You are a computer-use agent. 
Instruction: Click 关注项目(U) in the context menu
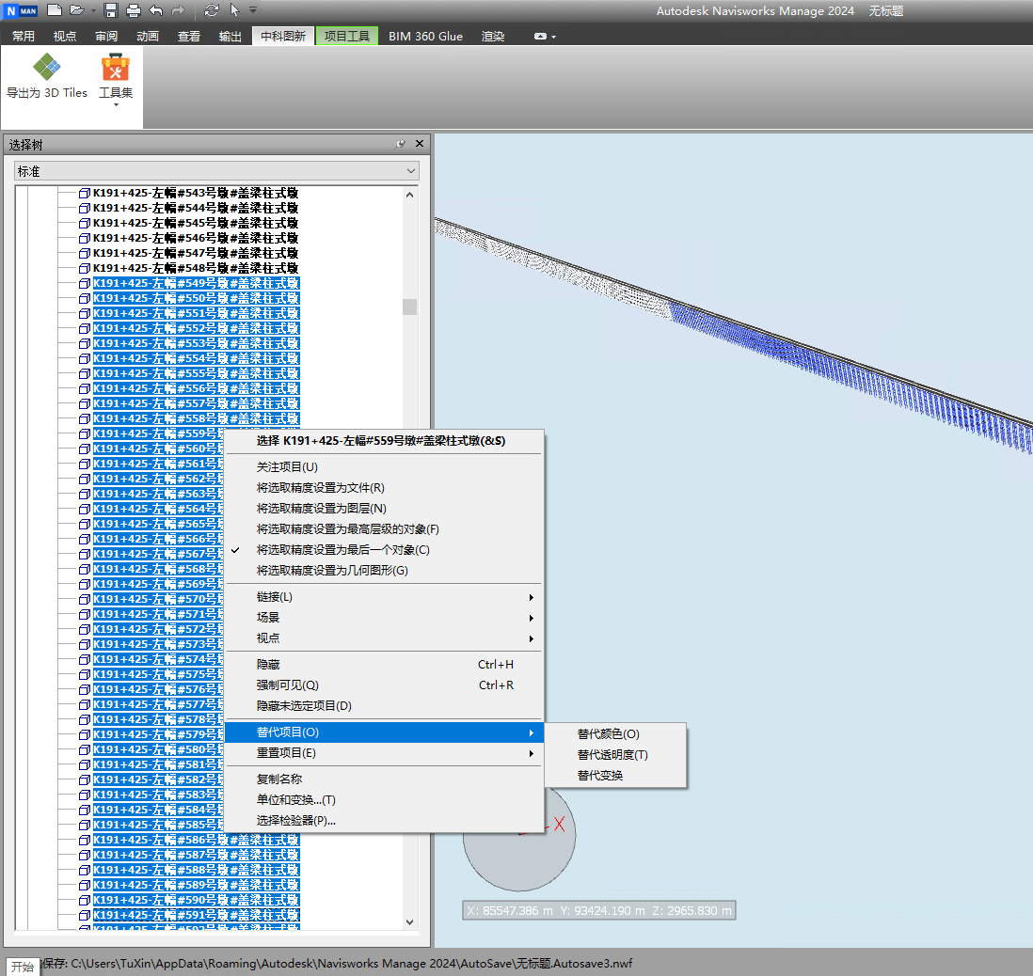click(x=384, y=467)
